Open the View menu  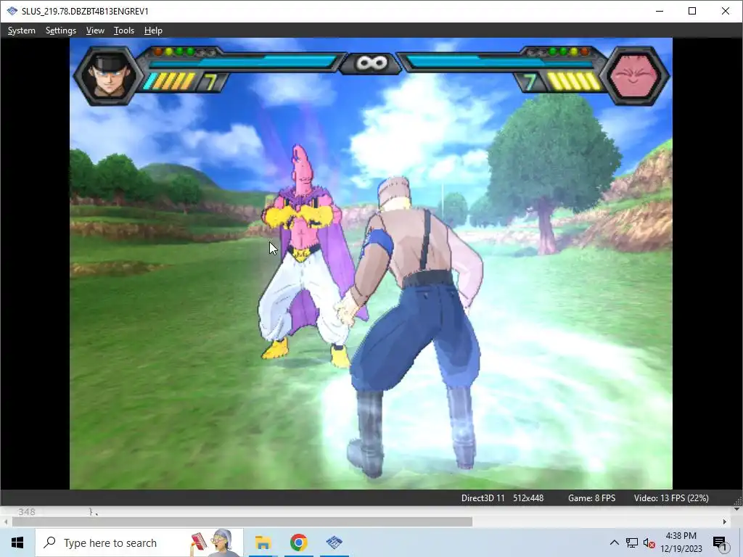coord(95,30)
